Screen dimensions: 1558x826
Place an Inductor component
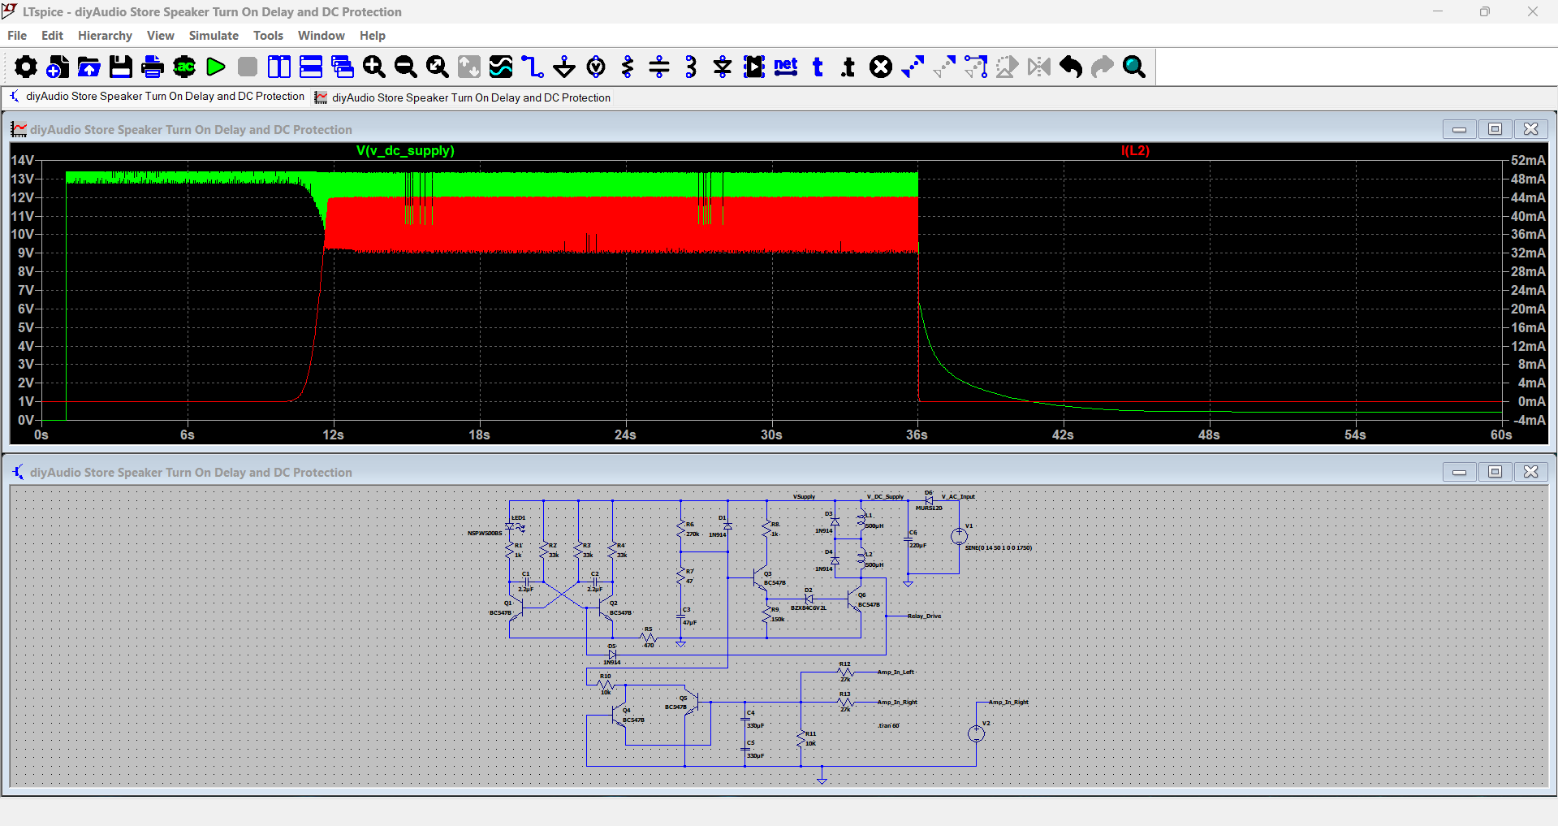(x=691, y=67)
